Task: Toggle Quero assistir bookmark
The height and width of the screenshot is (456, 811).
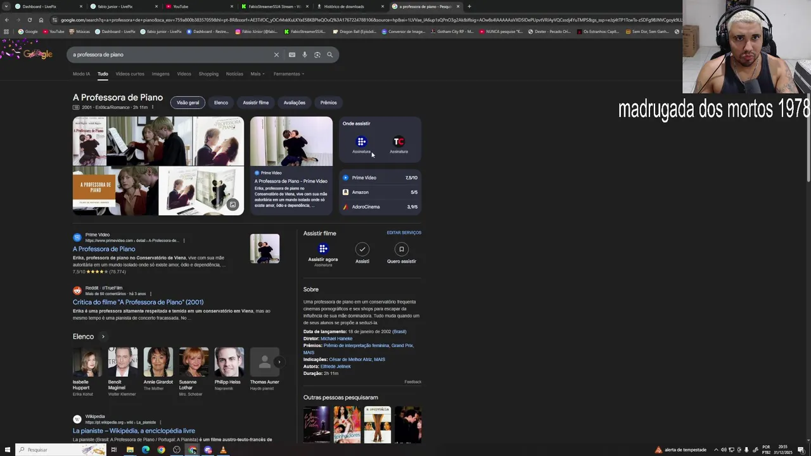Action: (x=401, y=249)
